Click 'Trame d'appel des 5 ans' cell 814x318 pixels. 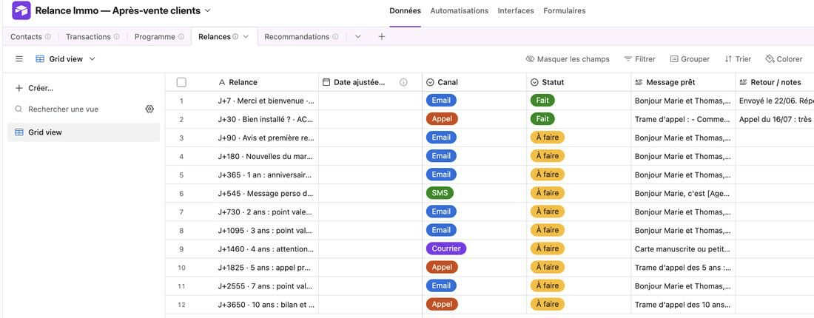[683, 268]
